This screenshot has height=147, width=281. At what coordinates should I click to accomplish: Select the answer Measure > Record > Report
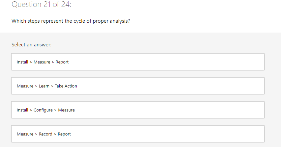tap(138, 134)
